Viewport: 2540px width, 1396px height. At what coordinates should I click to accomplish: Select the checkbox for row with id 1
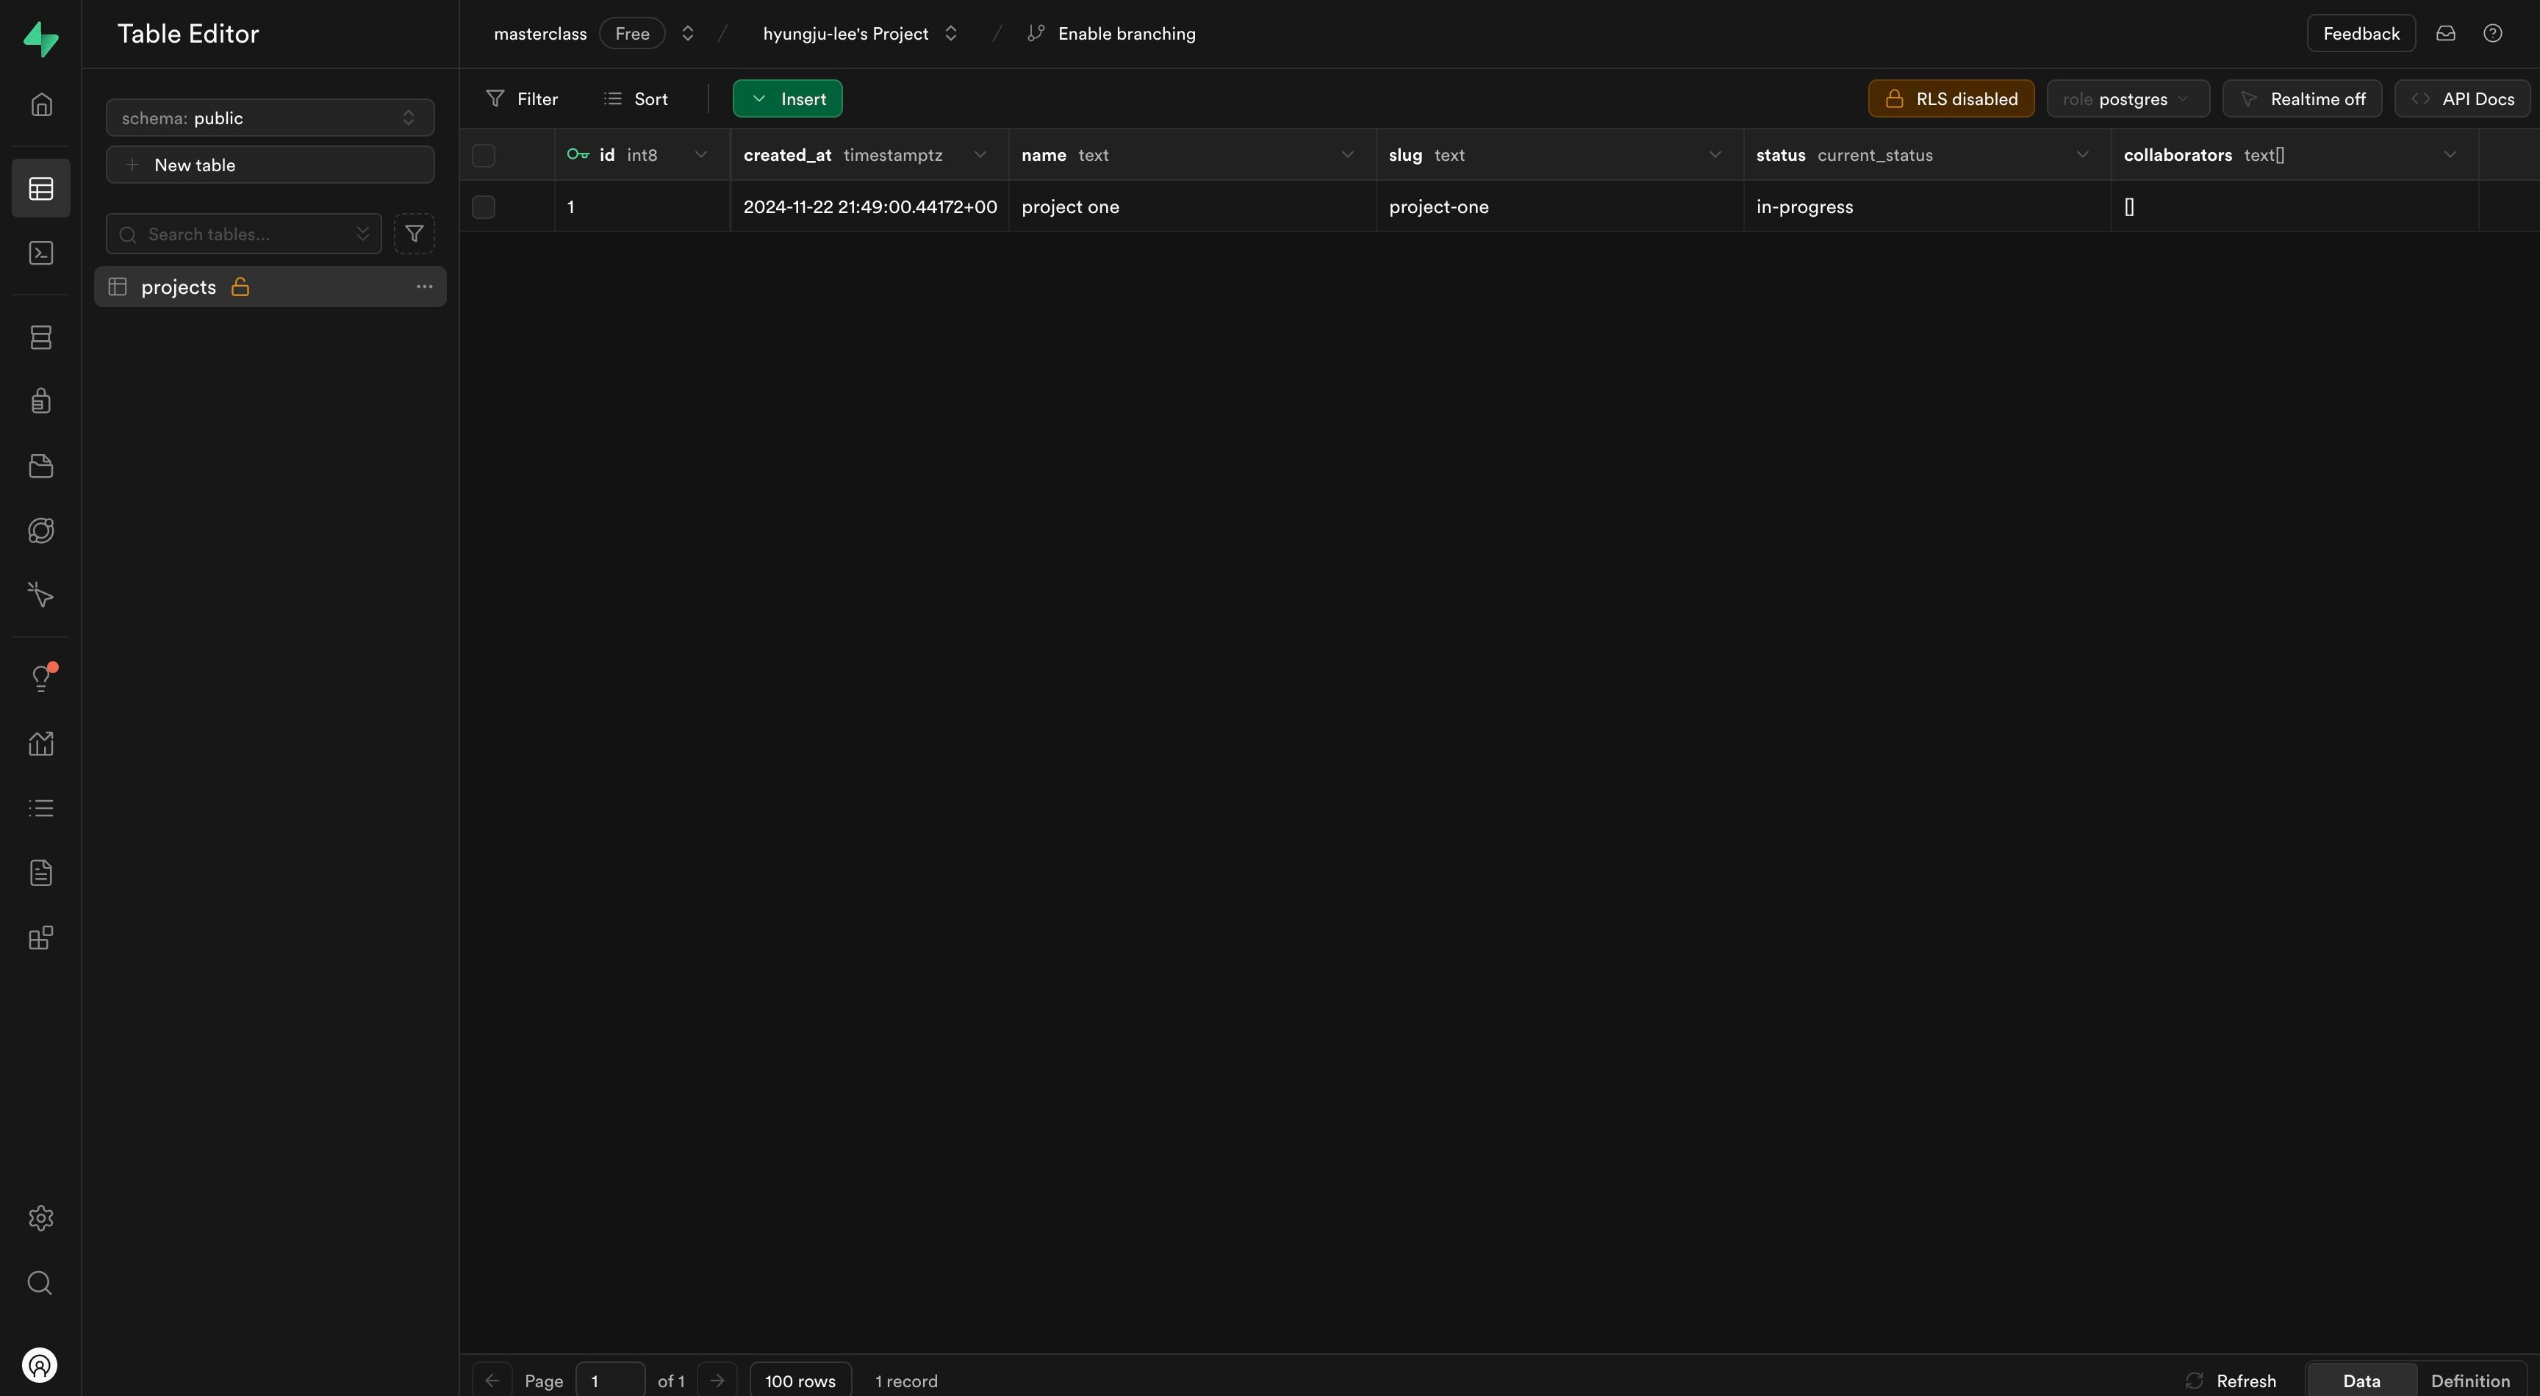click(x=483, y=207)
